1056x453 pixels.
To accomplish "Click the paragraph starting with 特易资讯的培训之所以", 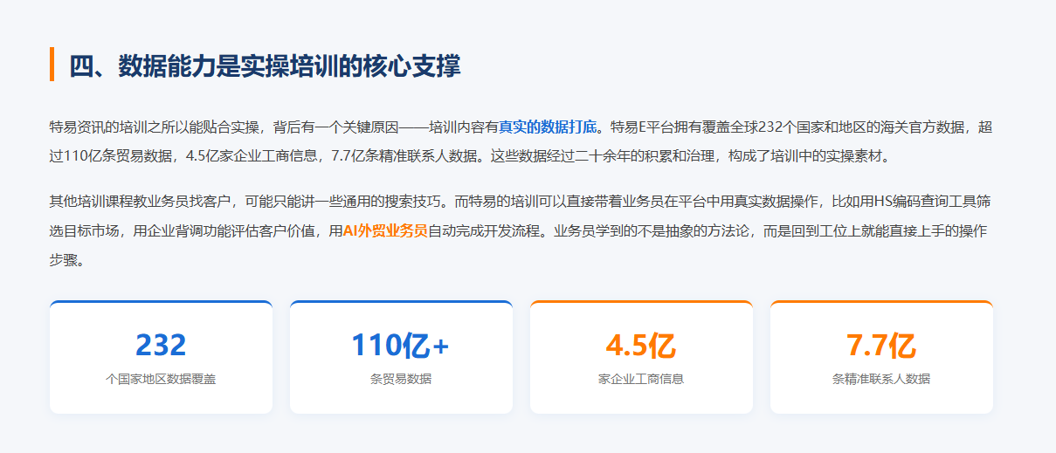I will pyautogui.click(x=521, y=141).
